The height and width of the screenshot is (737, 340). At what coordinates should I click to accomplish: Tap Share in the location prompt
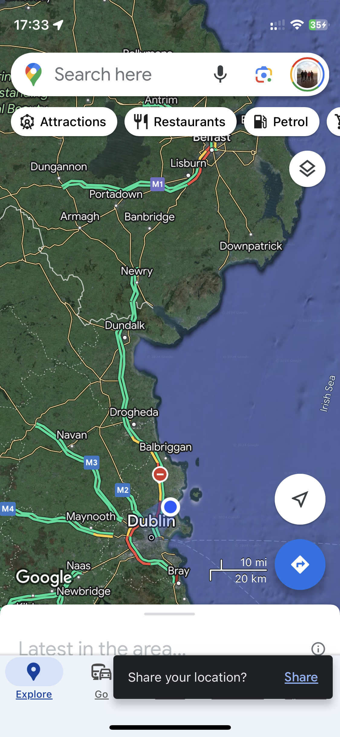click(301, 677)
